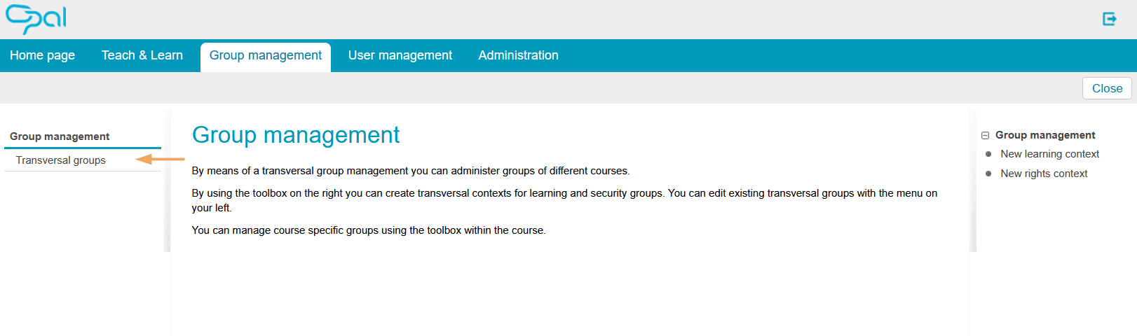Click the left menu column divider

point(167,179)
